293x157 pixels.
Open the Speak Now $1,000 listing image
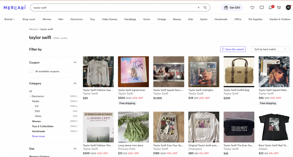[x=169, y=72]
